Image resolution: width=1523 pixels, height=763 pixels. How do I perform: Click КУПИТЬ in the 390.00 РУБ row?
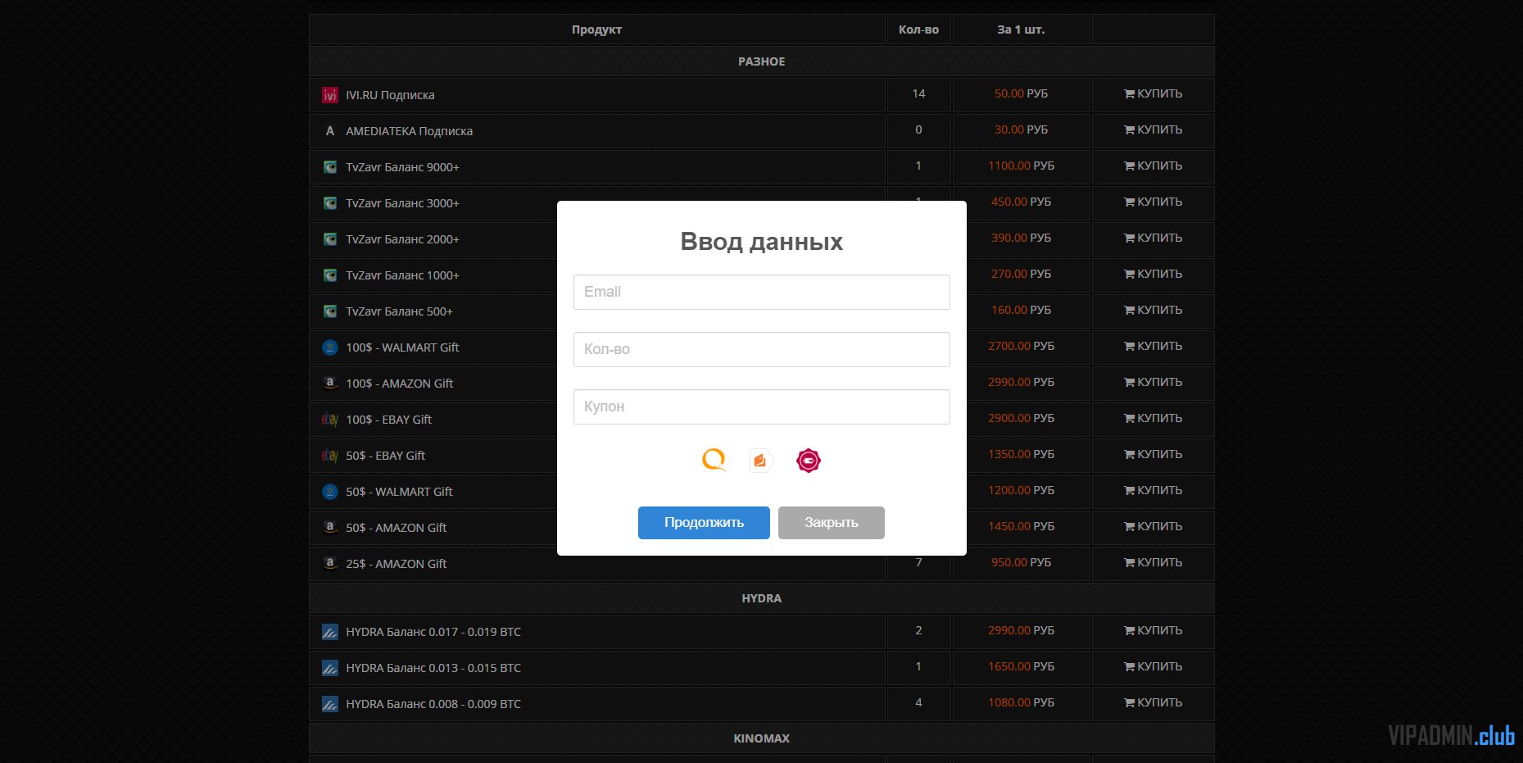pyautogui.click(x=1153, y=238)
